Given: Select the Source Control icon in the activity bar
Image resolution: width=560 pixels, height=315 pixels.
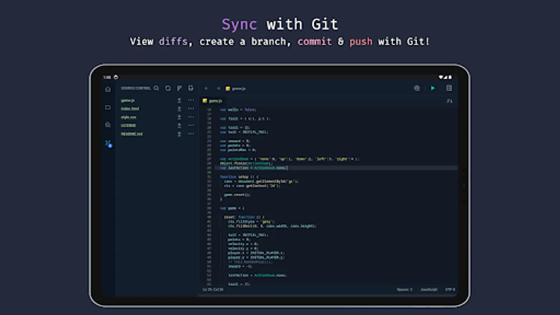Looking at the screenshot, I should click(x=108, y=143).
